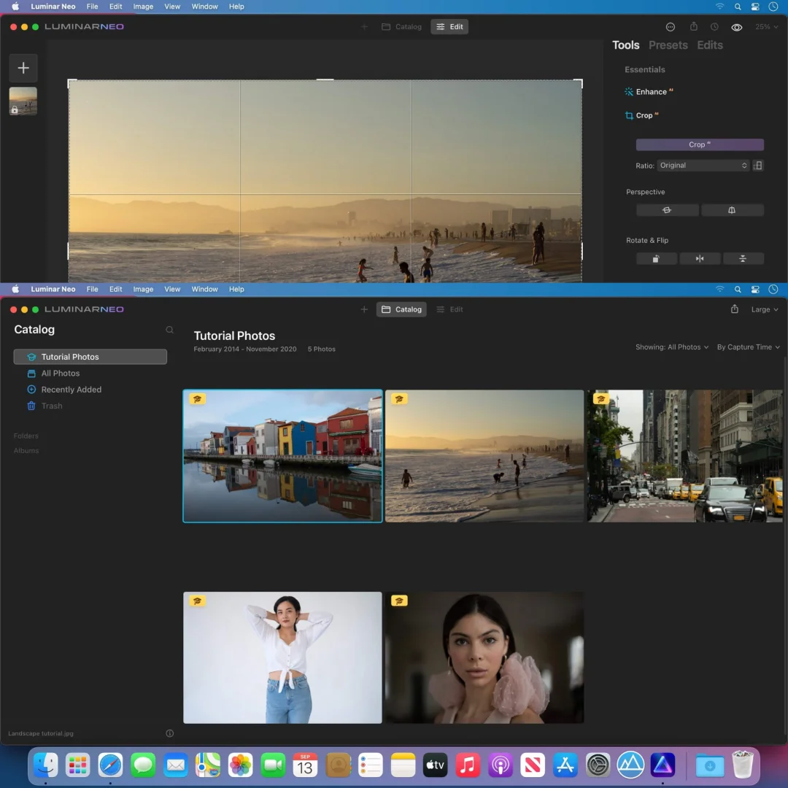The height and width of the screenshot is (788, 788).
Task: Click the vertical flip icon
Action: click(x=743, y=258)
